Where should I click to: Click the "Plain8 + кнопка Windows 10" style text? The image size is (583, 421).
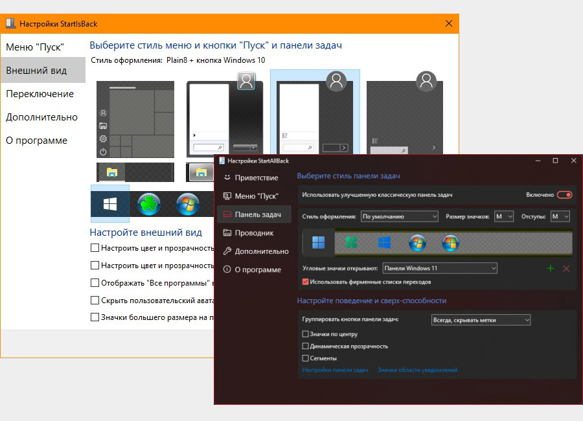[x=216, y=60]
